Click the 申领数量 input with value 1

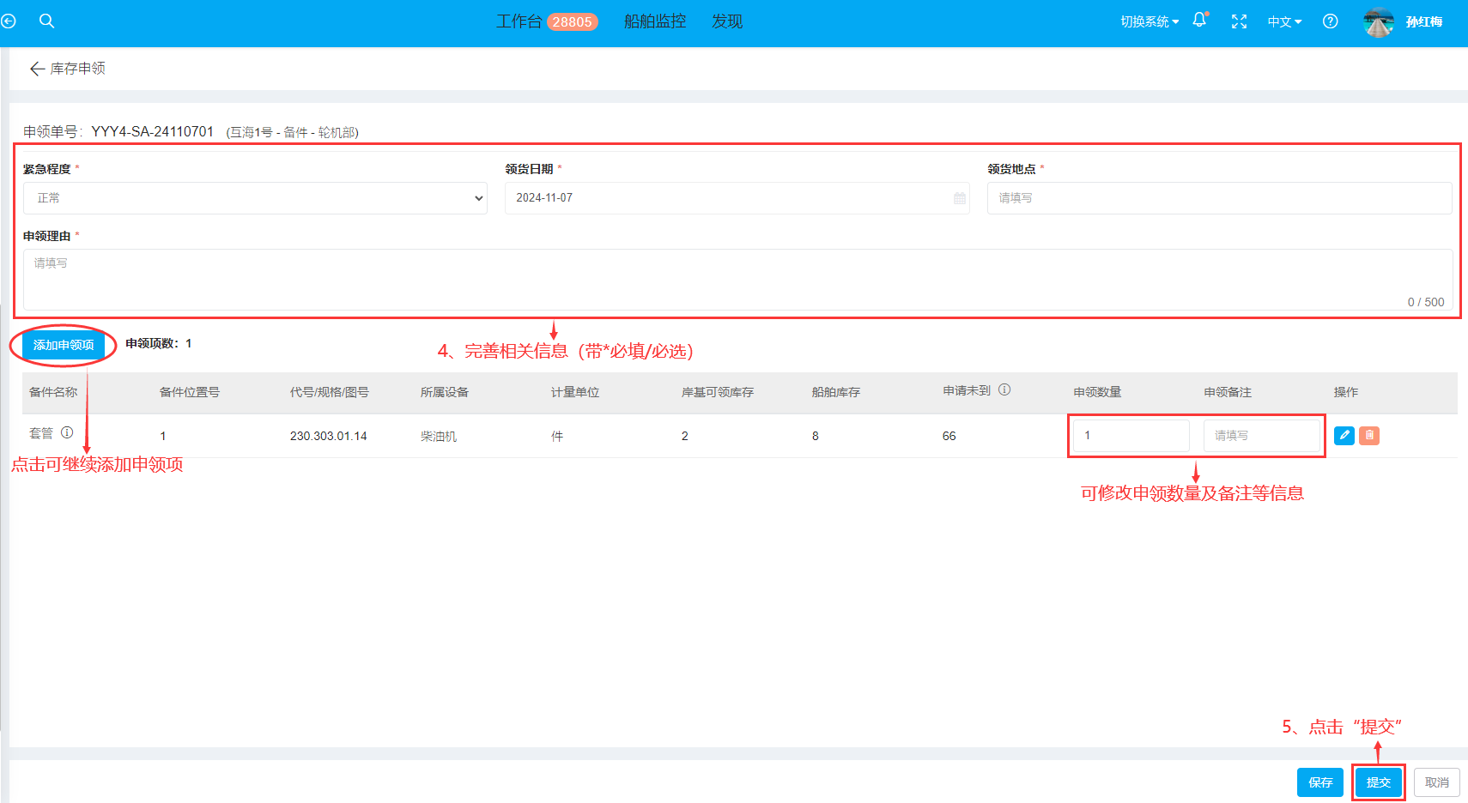[1131, 436]
